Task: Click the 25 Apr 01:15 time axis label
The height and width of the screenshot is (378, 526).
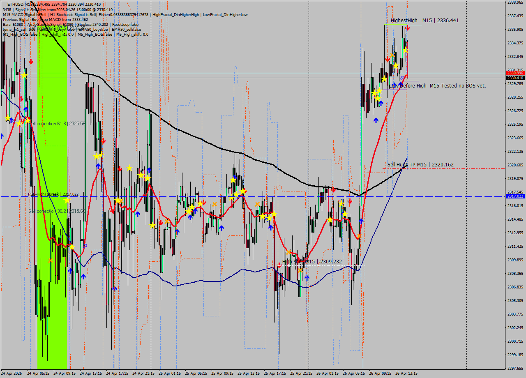Action: pyautogui.click(x=170, y=373)
